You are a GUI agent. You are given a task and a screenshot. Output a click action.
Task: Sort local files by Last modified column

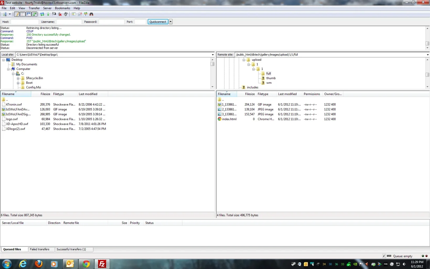tap(93, 94)
